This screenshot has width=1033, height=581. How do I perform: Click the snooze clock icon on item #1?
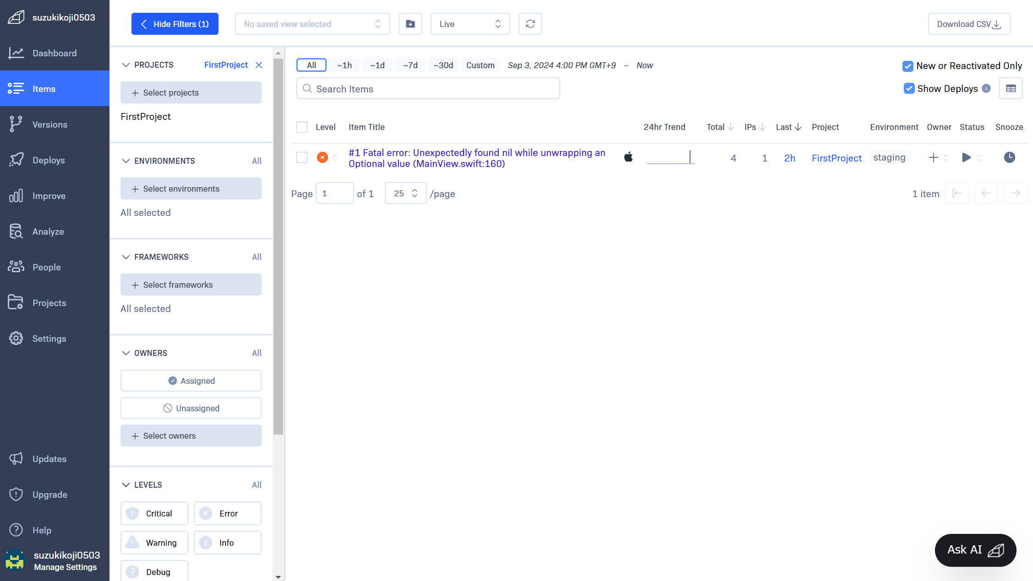coord(1009,158)
